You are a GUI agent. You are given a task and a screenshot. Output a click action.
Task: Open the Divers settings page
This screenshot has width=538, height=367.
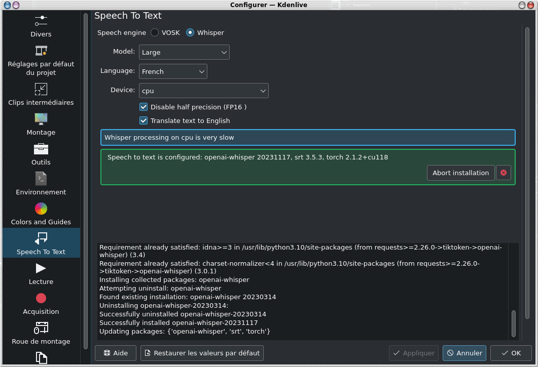point(41,26)
